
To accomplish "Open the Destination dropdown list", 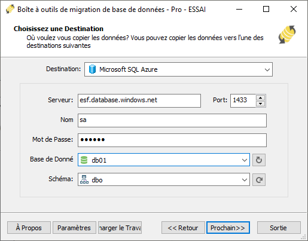I will click(x=178, y=69).
